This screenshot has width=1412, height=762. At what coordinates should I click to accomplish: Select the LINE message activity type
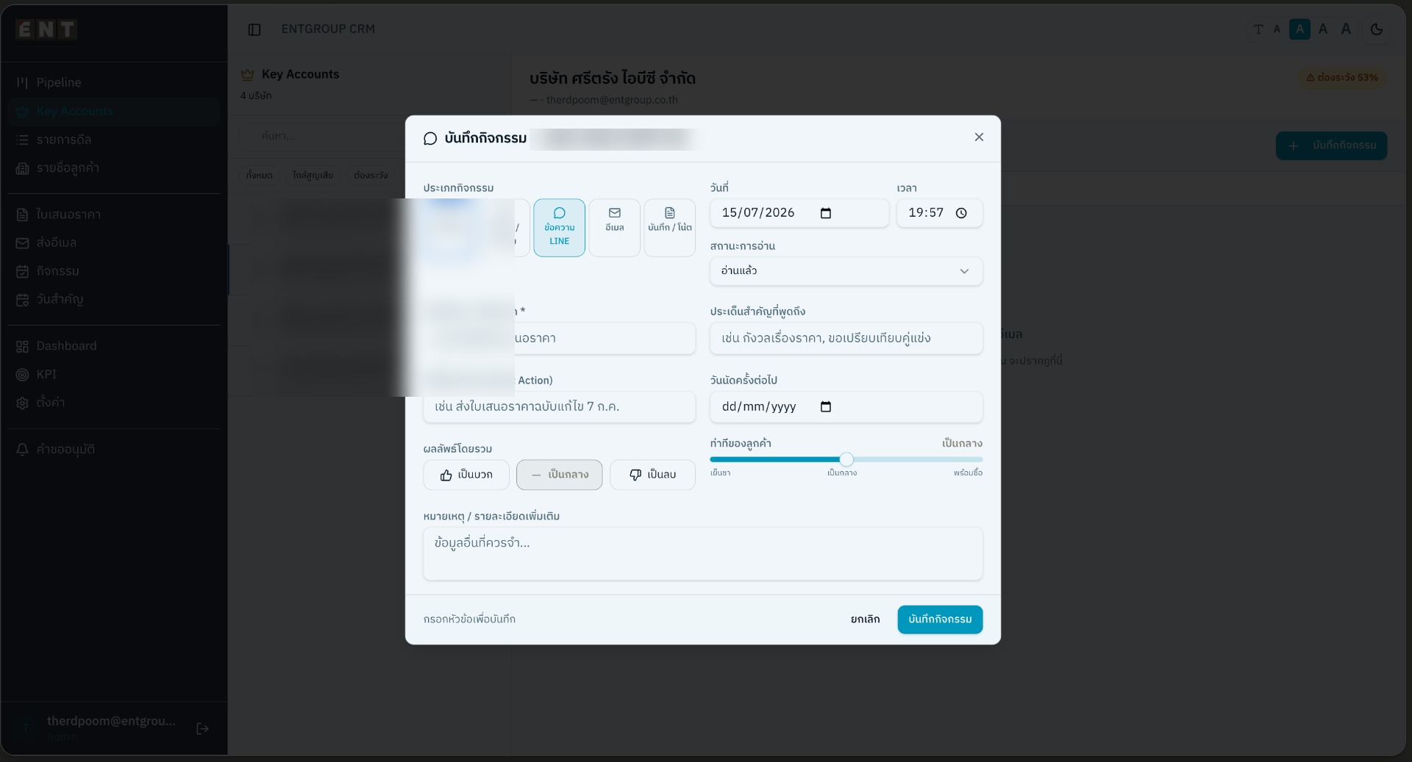(559, 228)
